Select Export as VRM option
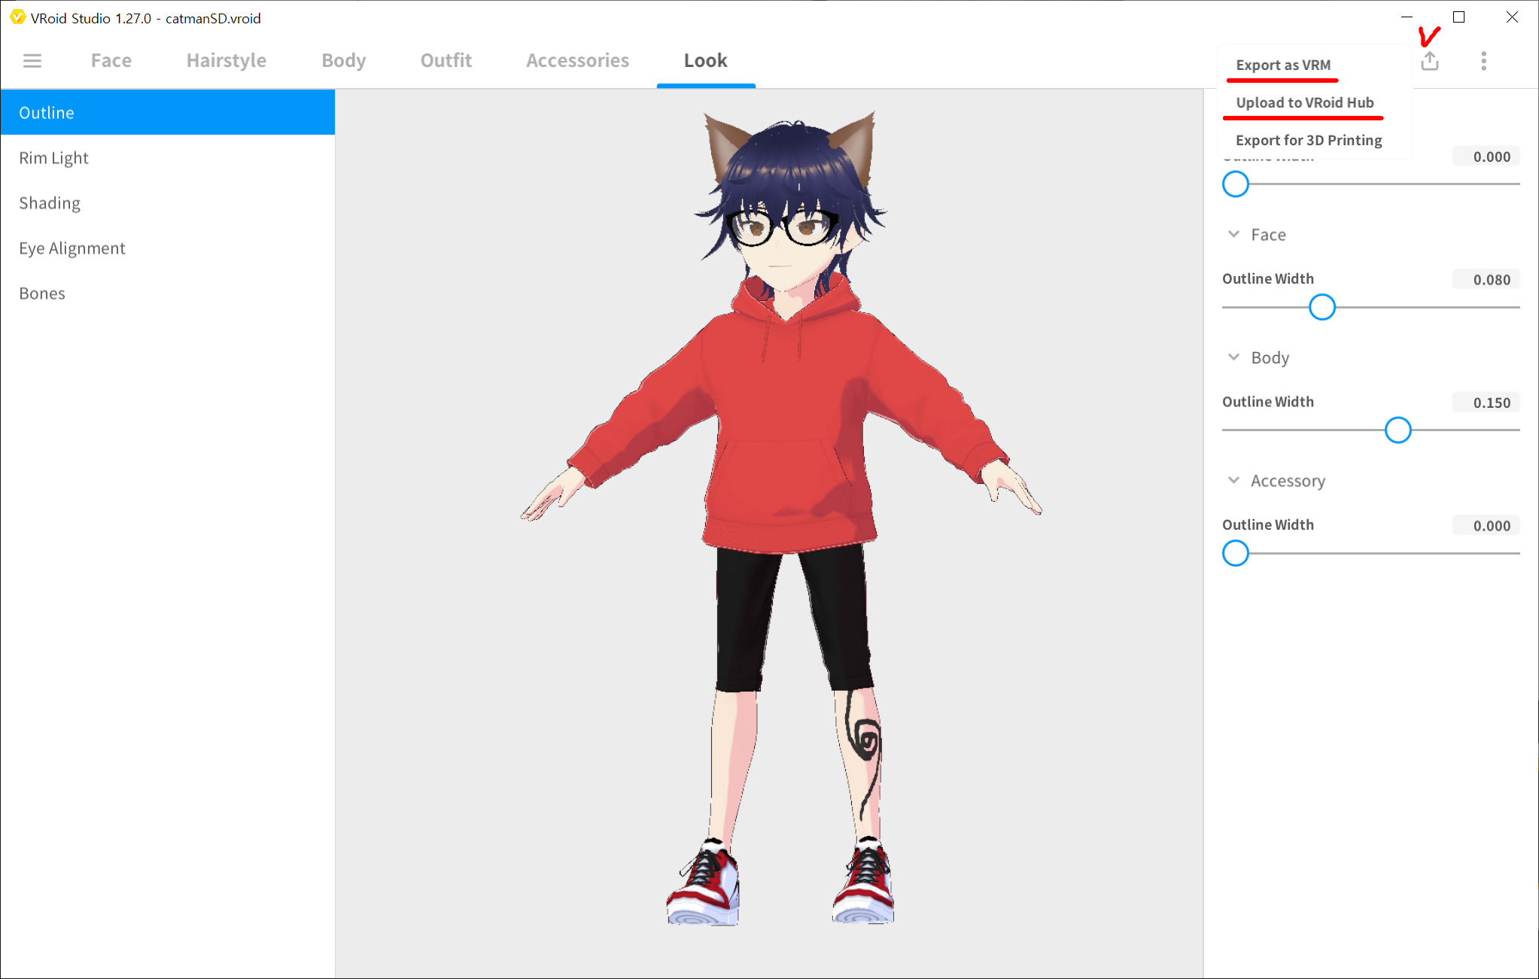Screen dimensions: 1539x979 (1283, 65)
